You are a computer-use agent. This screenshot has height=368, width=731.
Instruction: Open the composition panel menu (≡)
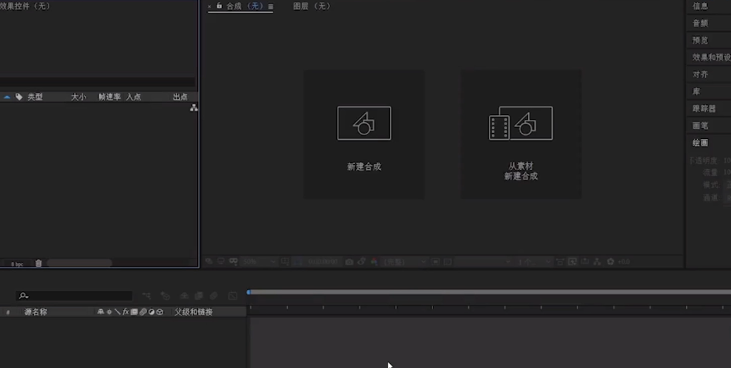pyautogui.click(x=271, y=7)
